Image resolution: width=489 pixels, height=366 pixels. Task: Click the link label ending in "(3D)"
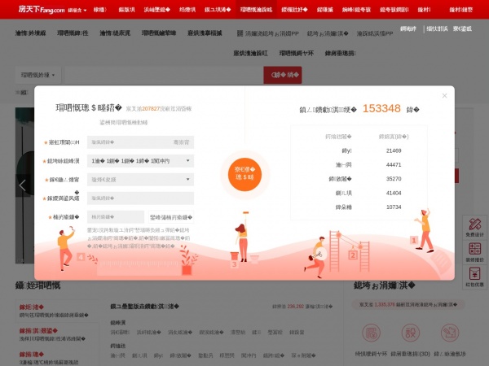click(411, 354)
